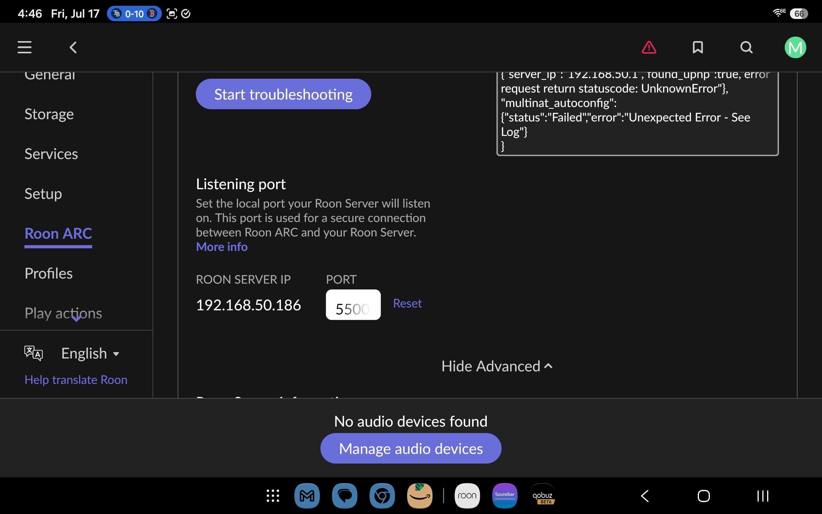
Task: Launch Qobuz Beta from the taskbar
Action: (x=542, y=496)
